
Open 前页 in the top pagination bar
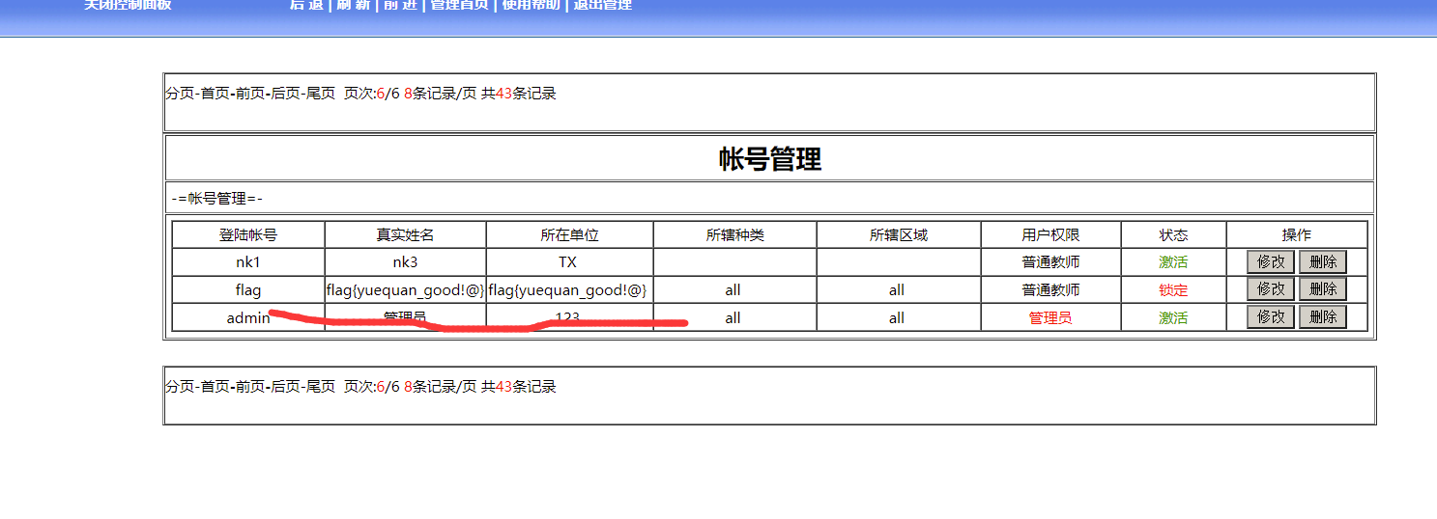tap(250, 94)
